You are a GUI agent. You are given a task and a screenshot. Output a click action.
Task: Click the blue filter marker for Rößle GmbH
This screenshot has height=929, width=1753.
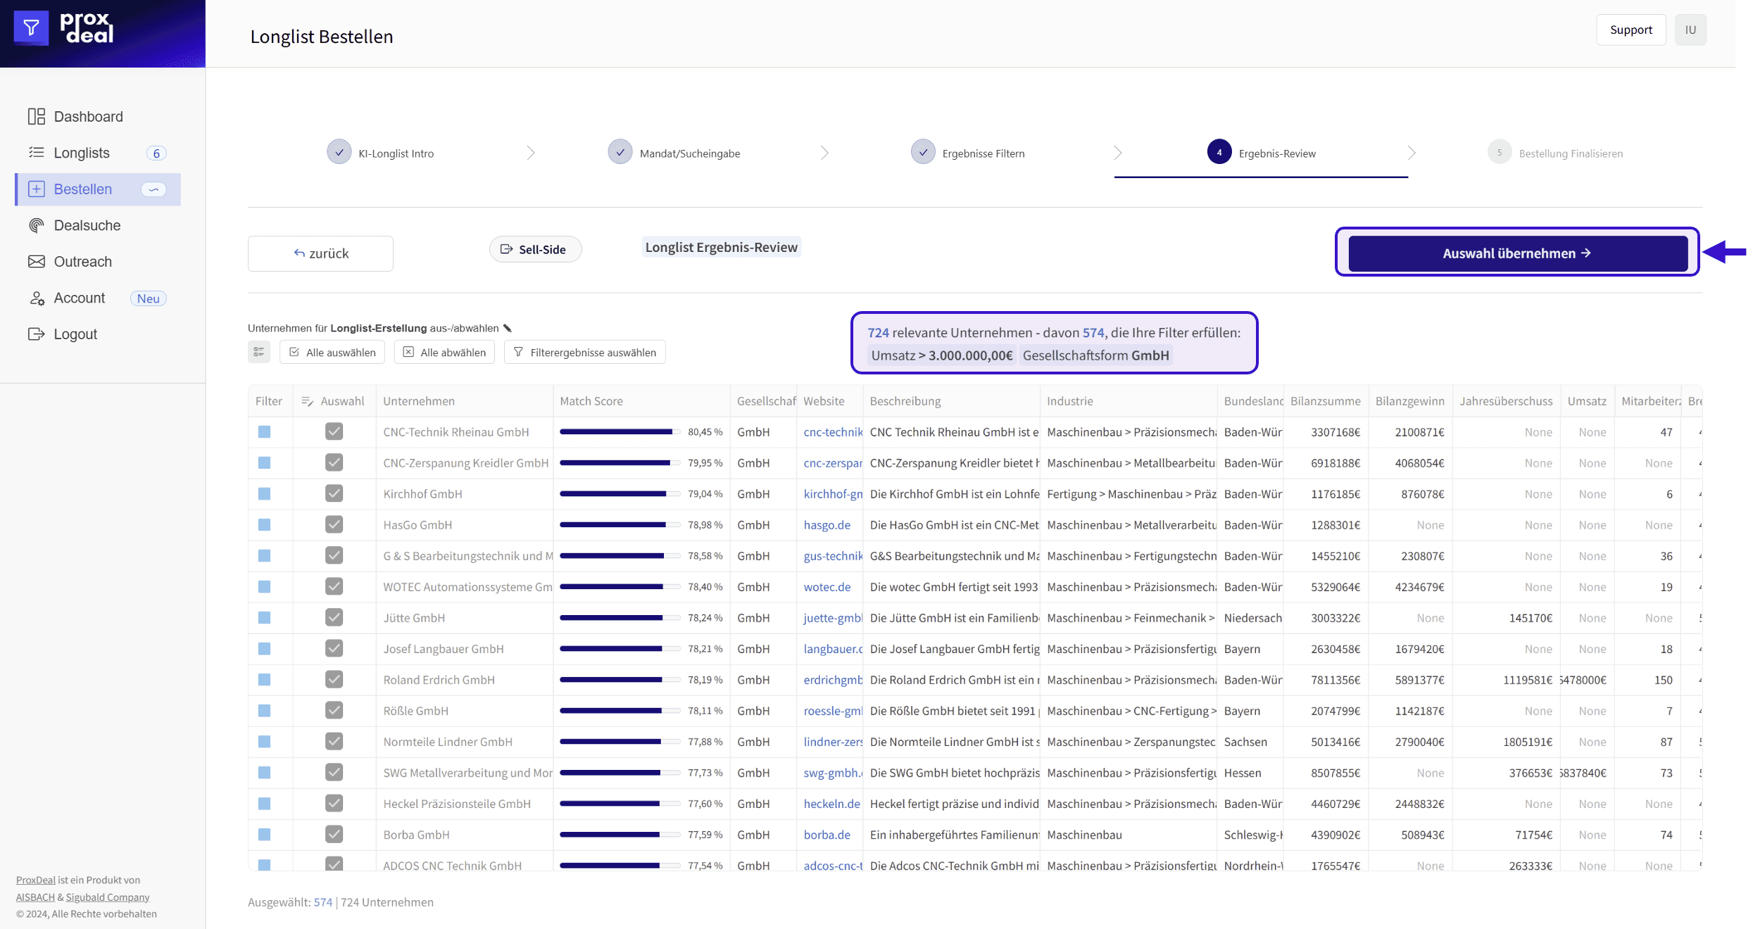[264, 710]
